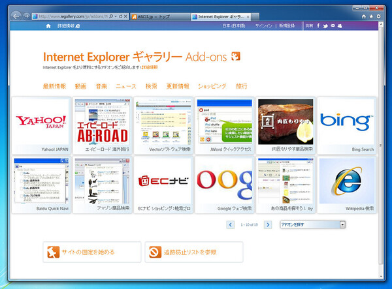
Task: Click the address bar search magnifier icon
Action: pos(111,16)
